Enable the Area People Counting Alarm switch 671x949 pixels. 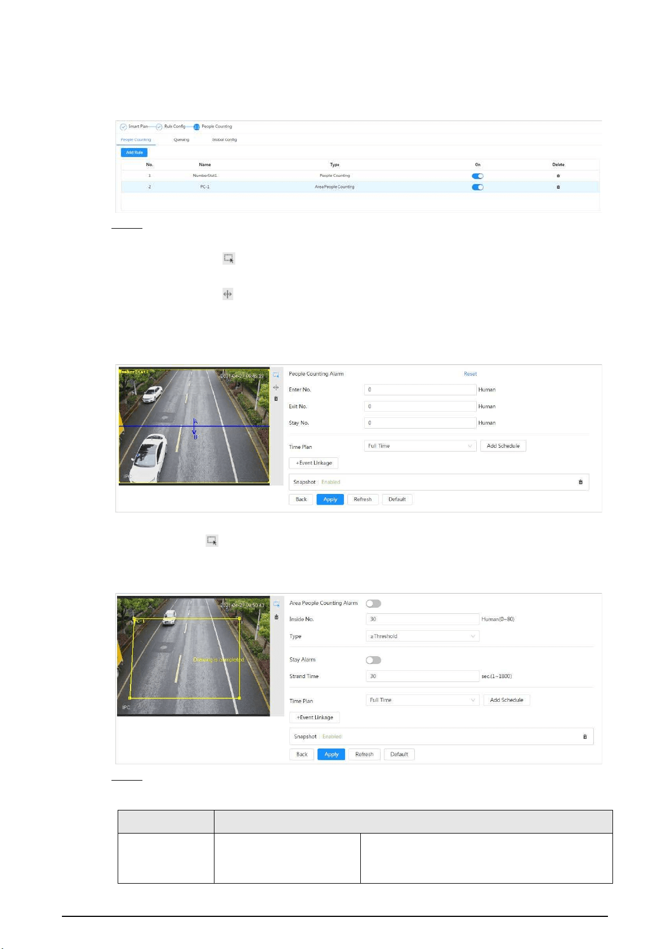(373, 604)
